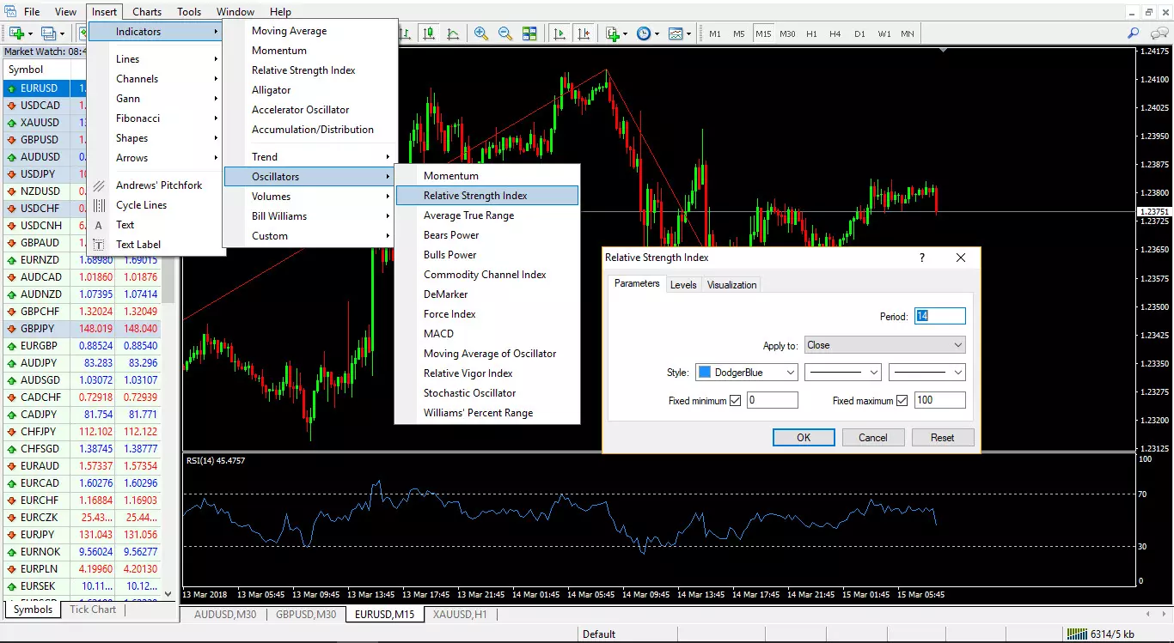This screenshot has width=1174, height=643.
Task: Select the H1 timeframe button
Action: point(811,33)
